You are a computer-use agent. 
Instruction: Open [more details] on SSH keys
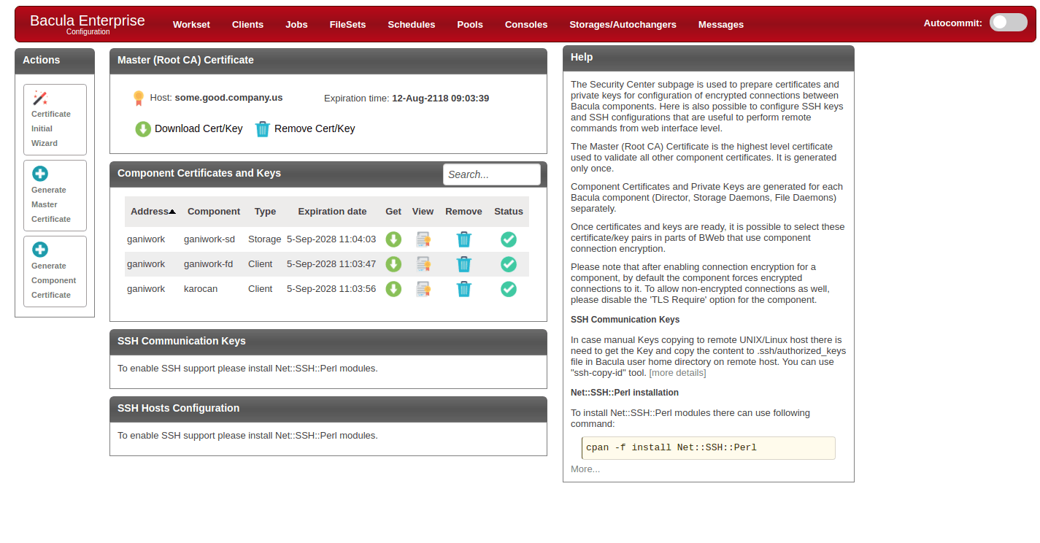tap(677, 373)
